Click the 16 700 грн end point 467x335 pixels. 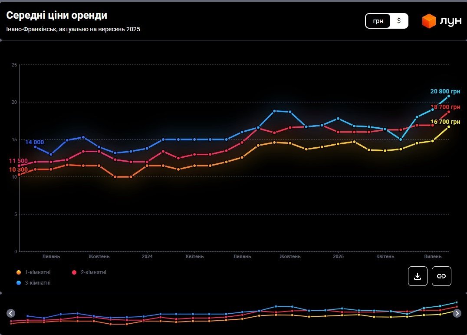click(449, 126)
